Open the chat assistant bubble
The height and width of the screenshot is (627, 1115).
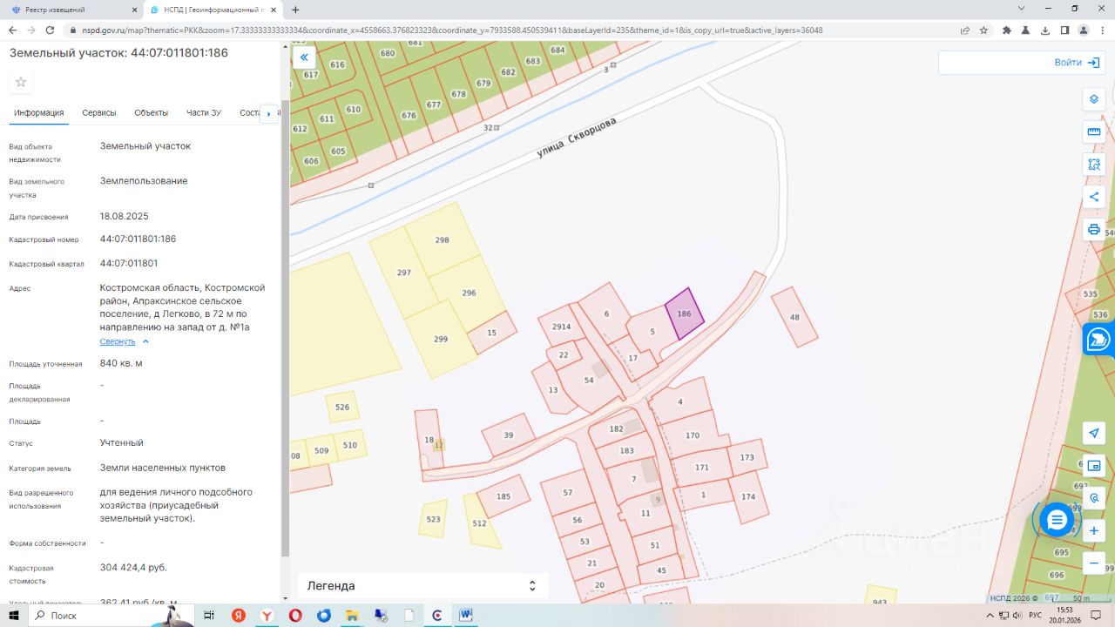(1057, 520)
